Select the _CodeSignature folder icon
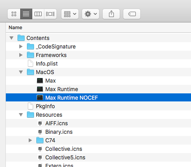The width and height of the screenshot is (191, 167). pyautogui.click(x=30, y=46)
